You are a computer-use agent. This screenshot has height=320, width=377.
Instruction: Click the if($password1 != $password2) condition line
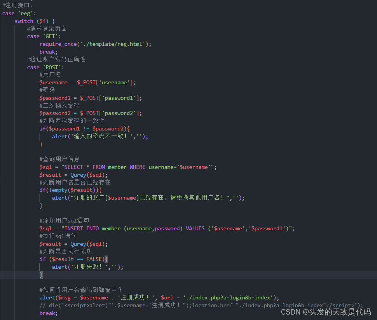click(x=85, y=129)
